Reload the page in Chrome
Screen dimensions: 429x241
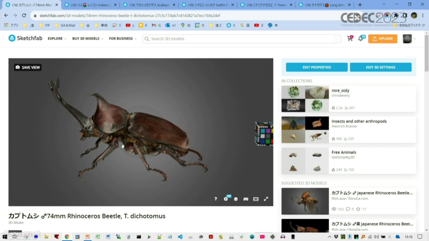click(x=24, y=15)
